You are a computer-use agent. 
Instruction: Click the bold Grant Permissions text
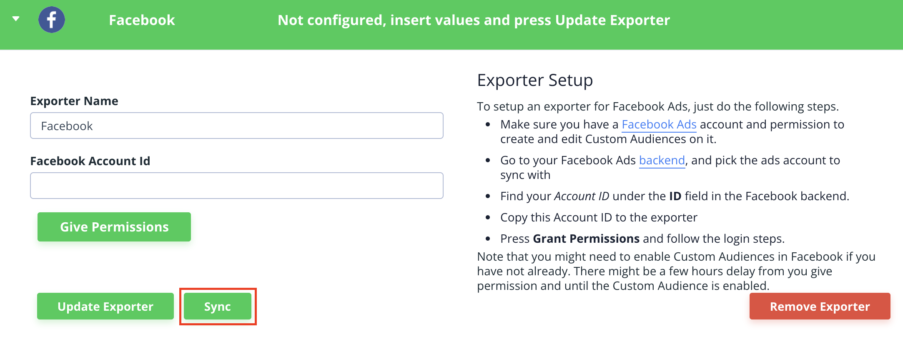[586, 239]
